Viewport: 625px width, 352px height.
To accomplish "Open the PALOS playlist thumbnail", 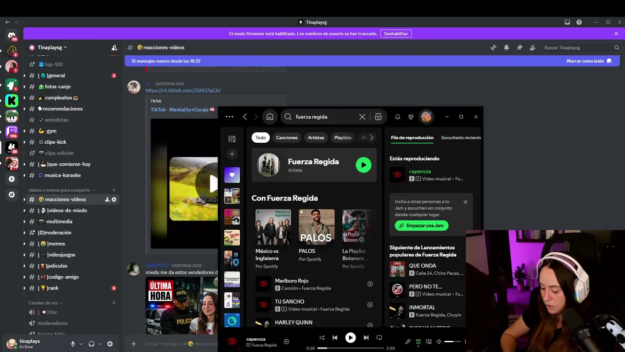I will [317, 227].
